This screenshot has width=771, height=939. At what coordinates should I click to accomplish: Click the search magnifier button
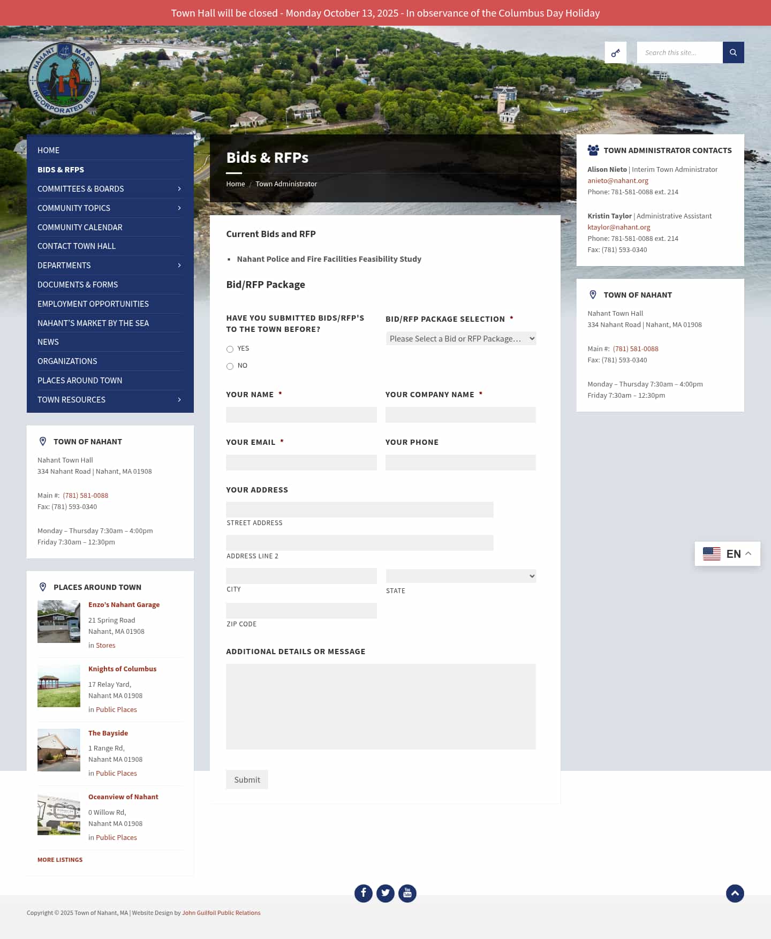click(x=734, y=52)
